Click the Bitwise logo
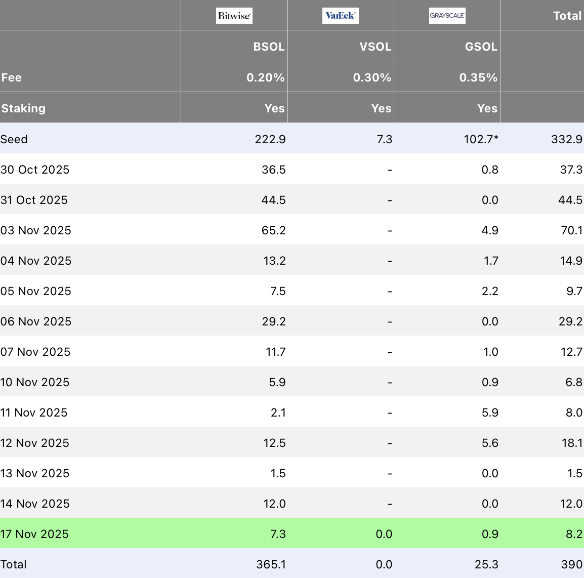 coord(234,16)
